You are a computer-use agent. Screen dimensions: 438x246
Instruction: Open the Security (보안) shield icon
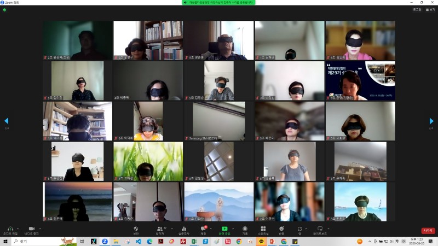[135, 230]
